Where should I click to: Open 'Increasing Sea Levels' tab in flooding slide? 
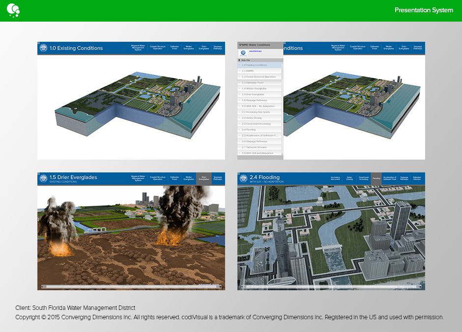pyautogui.click(x=335, y=178)
